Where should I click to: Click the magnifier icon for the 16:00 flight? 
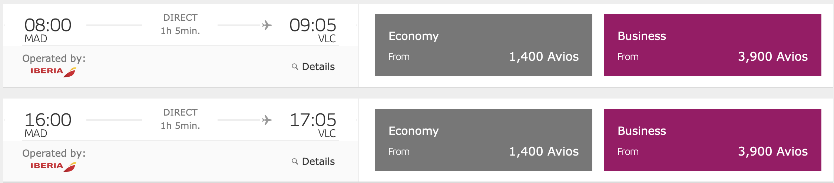tap(295, 162)
